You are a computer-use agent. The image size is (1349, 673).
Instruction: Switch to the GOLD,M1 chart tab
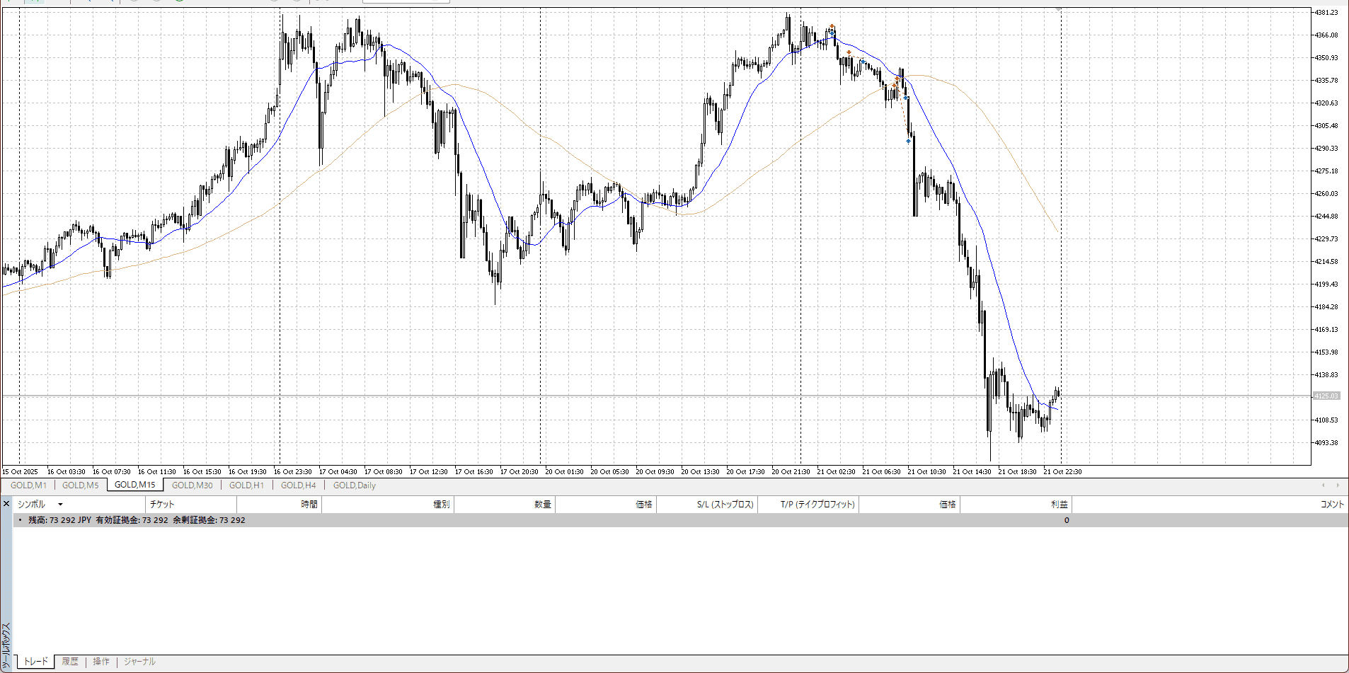point(28,485)
